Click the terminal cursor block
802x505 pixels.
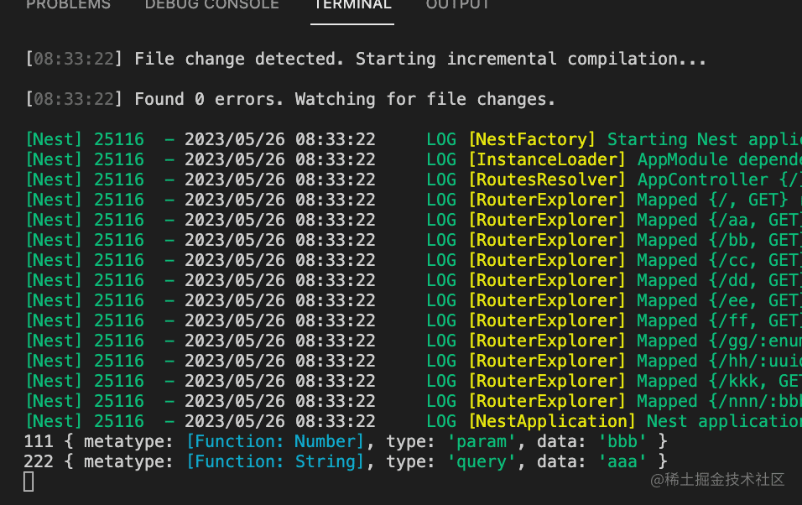point(29,482)
